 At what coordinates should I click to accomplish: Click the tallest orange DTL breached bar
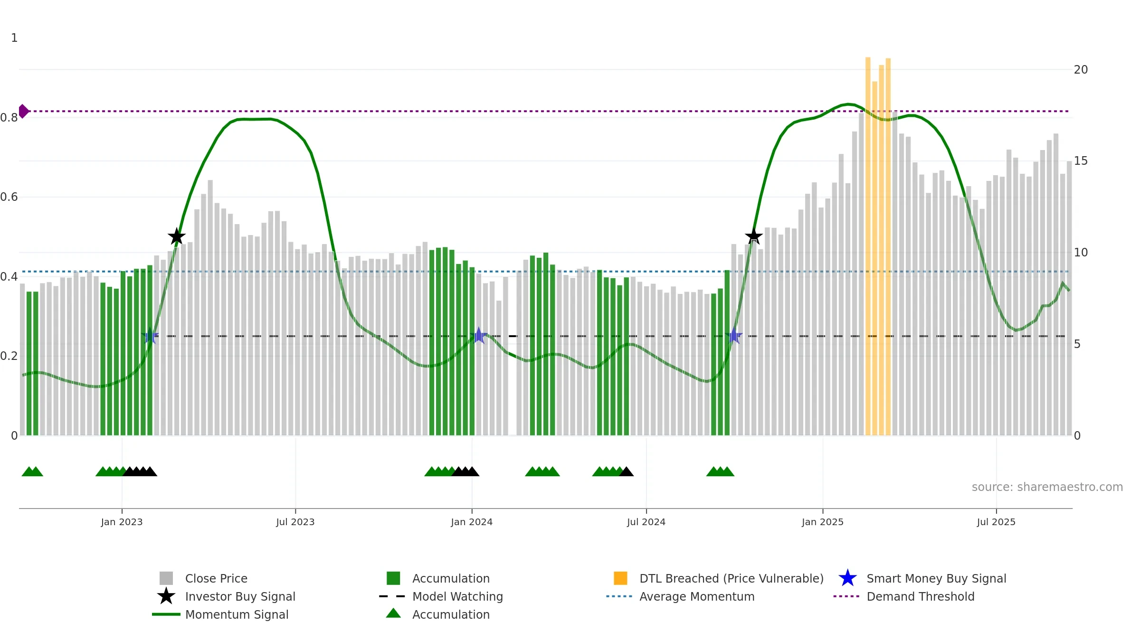(868, 246)
